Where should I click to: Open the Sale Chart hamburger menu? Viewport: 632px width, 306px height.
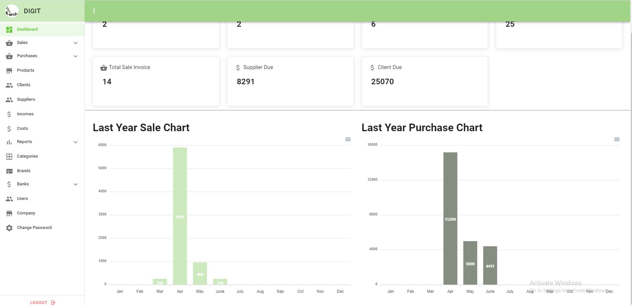click(348, 139)
